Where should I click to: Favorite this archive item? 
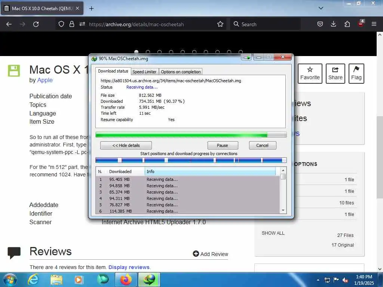(x=310, y=74)
